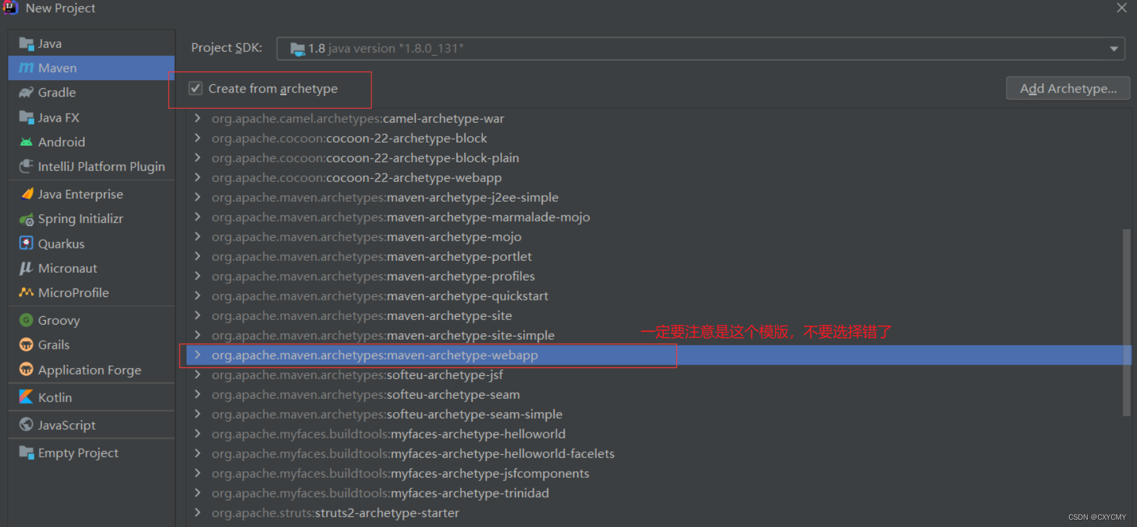Open the Project SDK dropdown arrow
The width and height of the screenshot is (1137, 527).
(1113, 49)
